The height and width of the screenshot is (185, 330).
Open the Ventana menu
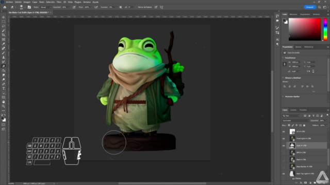(87, 2)
